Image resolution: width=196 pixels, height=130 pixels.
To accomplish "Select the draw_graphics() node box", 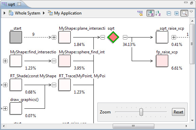I will (x=16, y=108).
